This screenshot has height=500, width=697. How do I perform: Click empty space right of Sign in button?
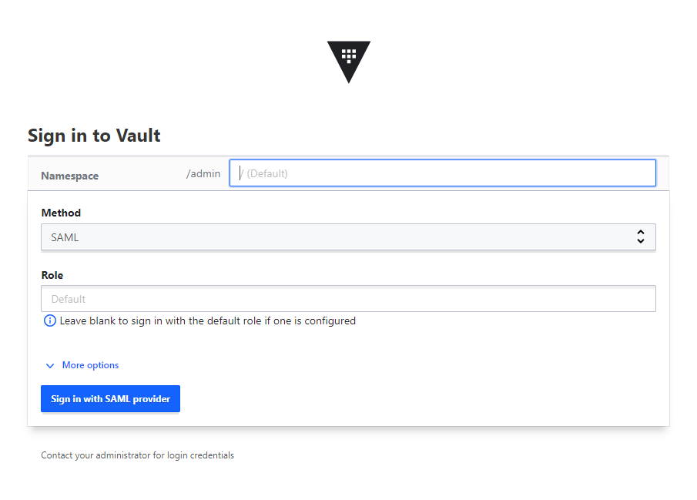click(424, 399)
